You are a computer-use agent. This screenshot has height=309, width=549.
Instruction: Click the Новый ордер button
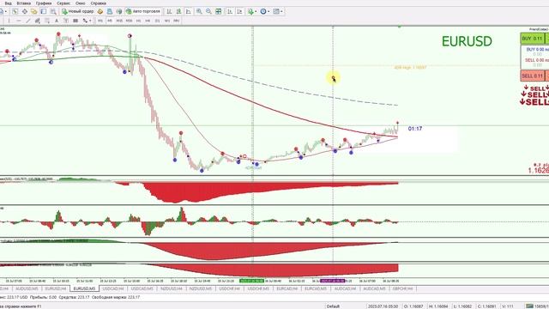[78, 11]
